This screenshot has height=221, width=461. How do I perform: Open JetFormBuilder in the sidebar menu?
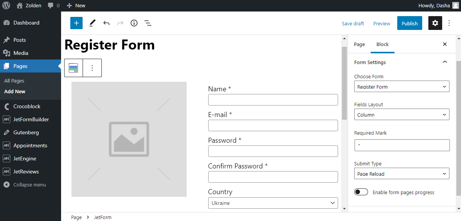pos(31,119)
